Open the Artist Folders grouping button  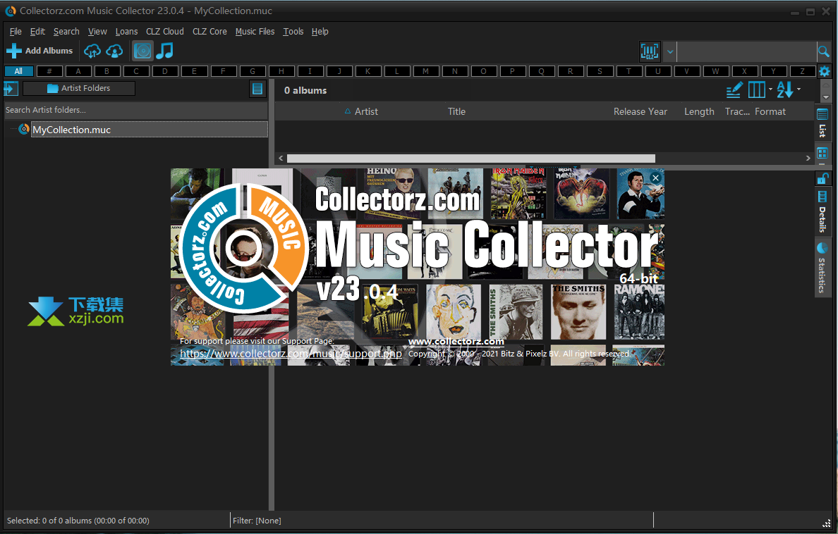click(79, 88)
